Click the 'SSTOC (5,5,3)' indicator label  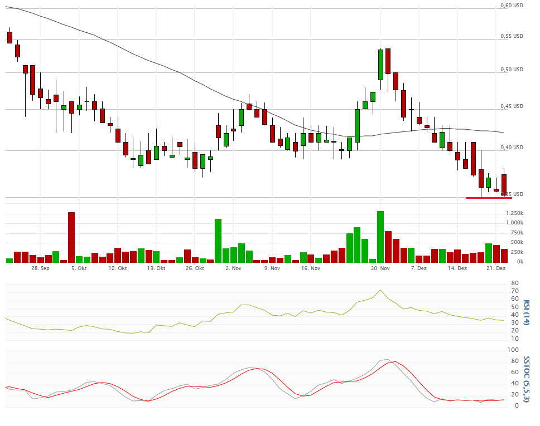[526, 379]
